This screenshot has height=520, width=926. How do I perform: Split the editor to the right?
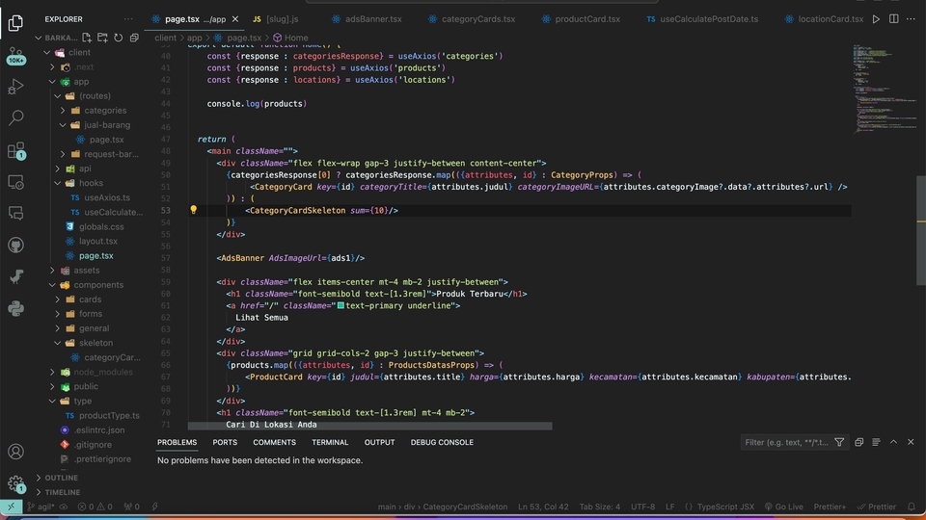pyautogui.click(x=893, y=19)
